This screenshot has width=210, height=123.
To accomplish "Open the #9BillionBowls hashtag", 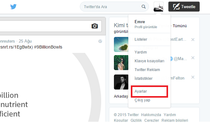I will tap(48, 47).
